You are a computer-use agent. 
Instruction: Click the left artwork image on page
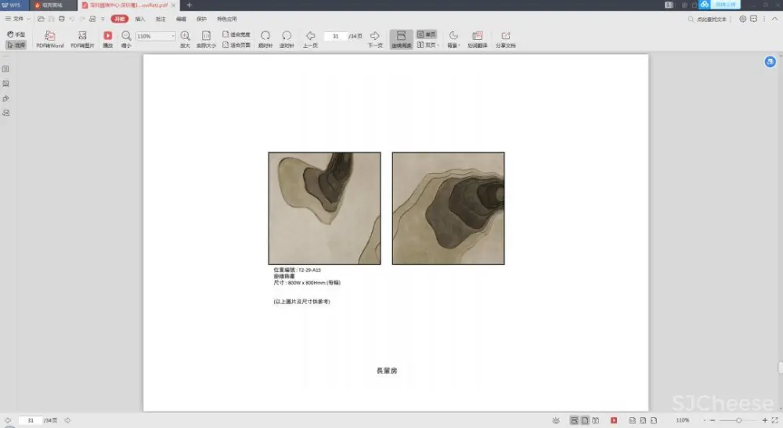(325, 209)
